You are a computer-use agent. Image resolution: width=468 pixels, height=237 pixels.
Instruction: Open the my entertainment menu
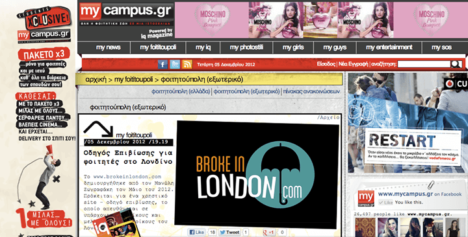pos(389,47)
